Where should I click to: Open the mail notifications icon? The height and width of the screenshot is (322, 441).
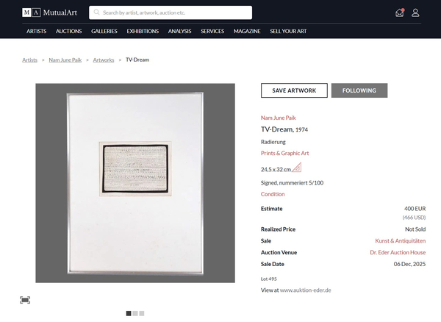click(400, 12)
